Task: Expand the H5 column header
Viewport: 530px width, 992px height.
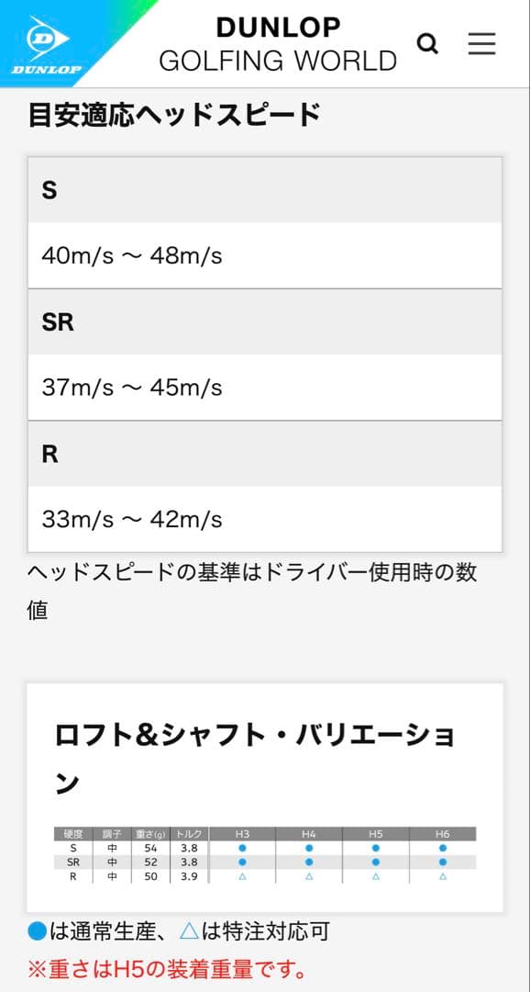Action: coord(374,834)
